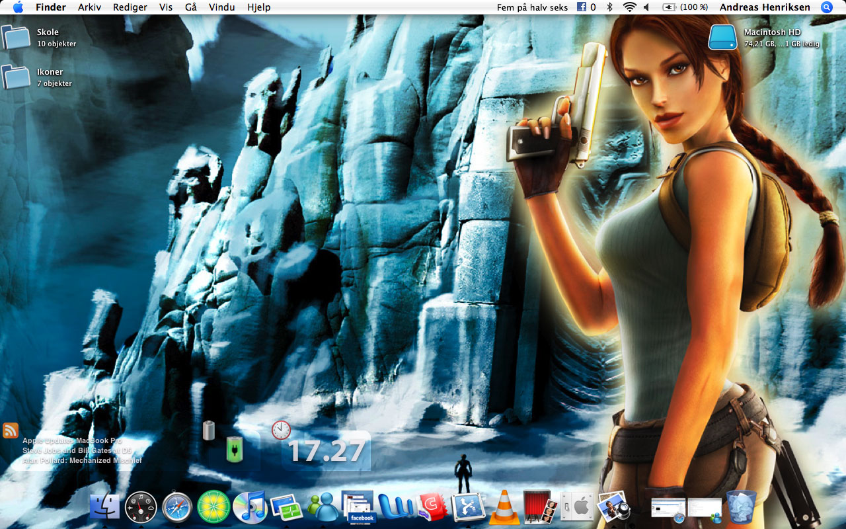Launch Safari from the Dock
Screen dimensions: 846x529
tap(177, 507)
